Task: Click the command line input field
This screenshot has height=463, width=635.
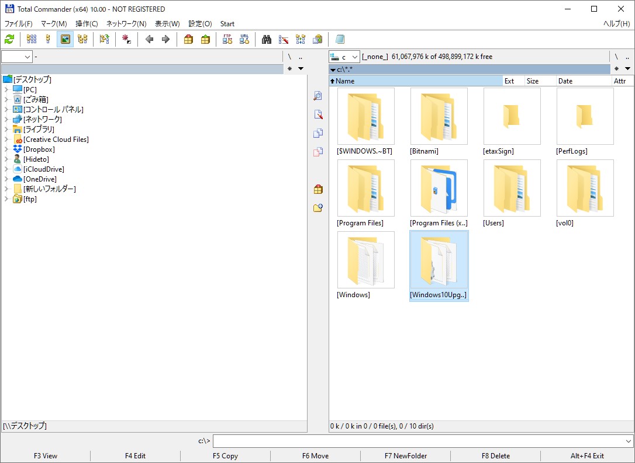Action: [x=419, y=441]
